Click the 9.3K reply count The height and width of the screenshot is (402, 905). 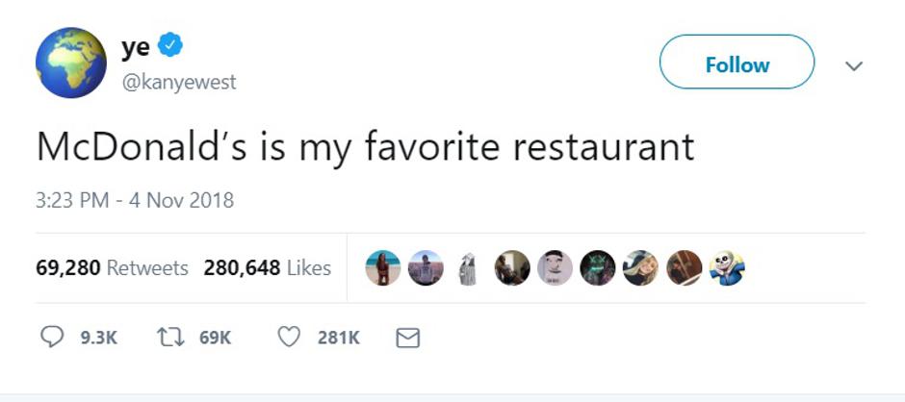pos(96,338)
